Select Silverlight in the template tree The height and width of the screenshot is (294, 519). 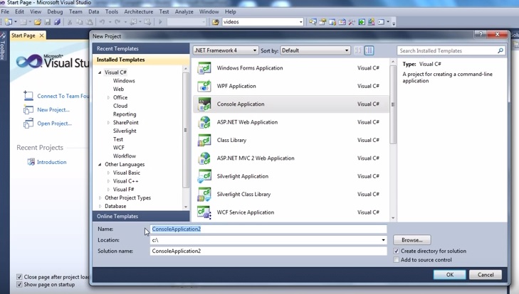pyautogui.click(x=125, y=131)
